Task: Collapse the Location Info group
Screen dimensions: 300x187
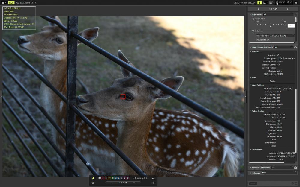Action: click(250, 149)
